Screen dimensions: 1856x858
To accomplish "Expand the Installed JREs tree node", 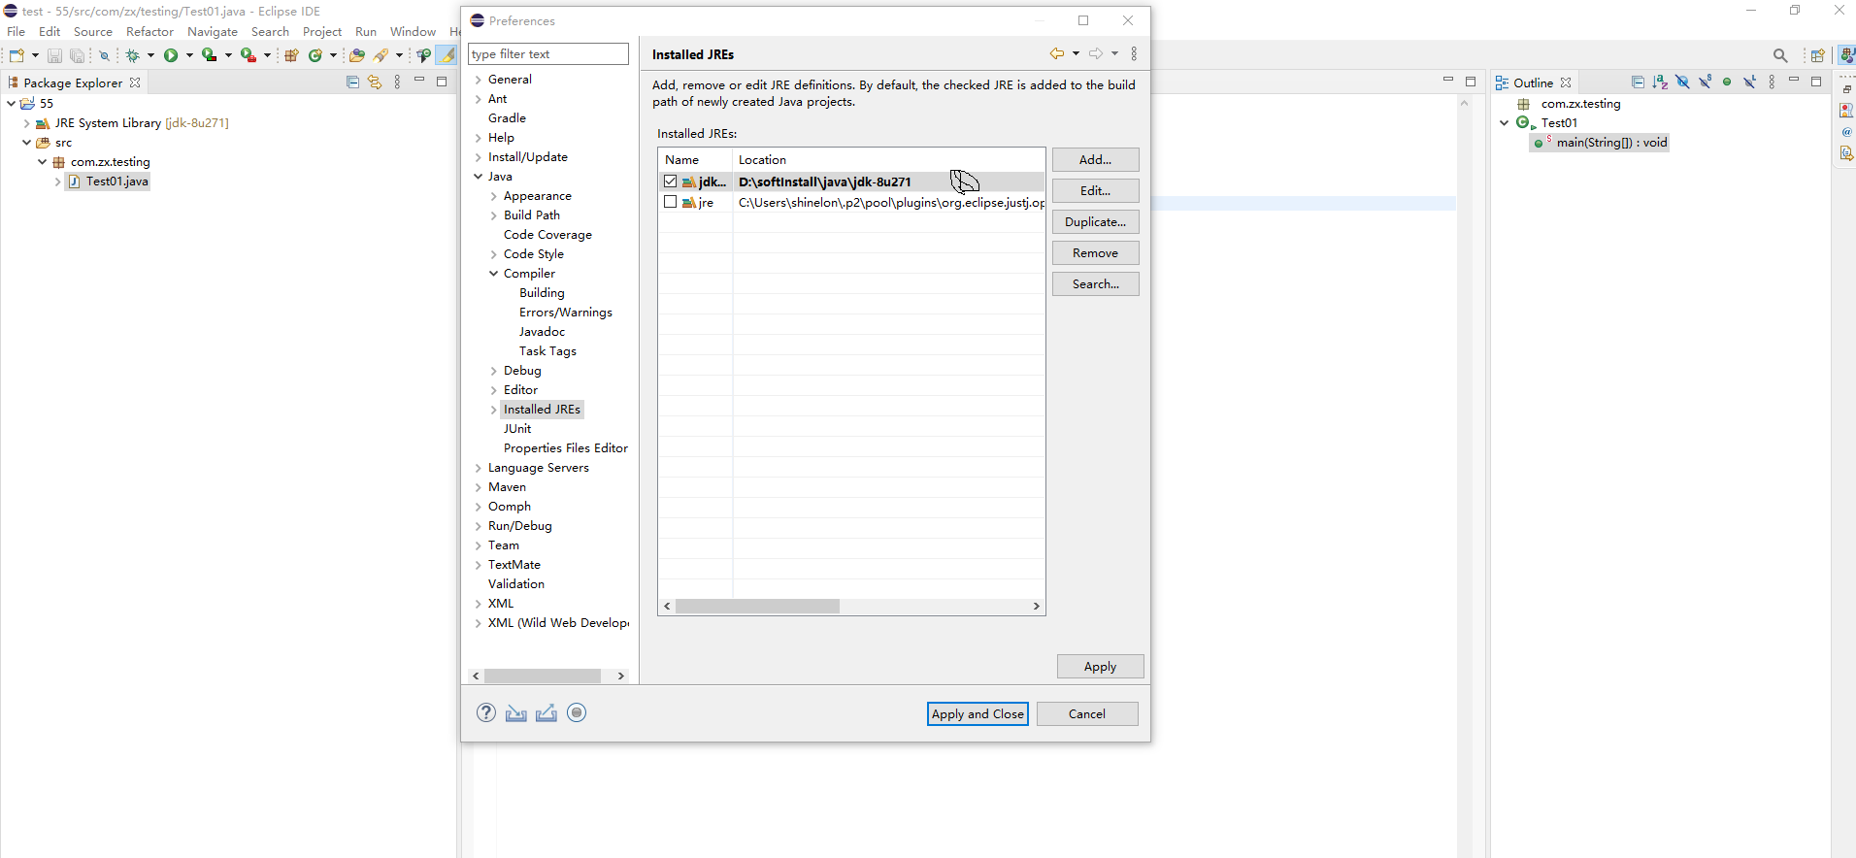I will click(x=494, y=410).
